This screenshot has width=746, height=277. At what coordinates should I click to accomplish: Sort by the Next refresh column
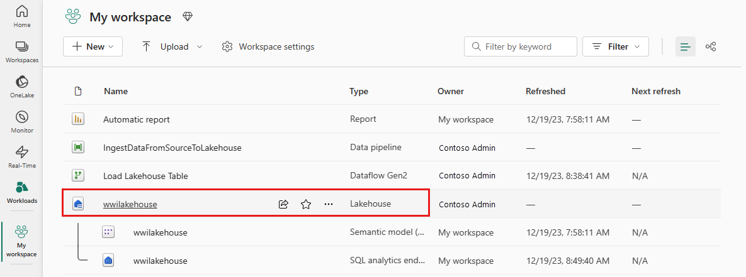tap(656, 91)
